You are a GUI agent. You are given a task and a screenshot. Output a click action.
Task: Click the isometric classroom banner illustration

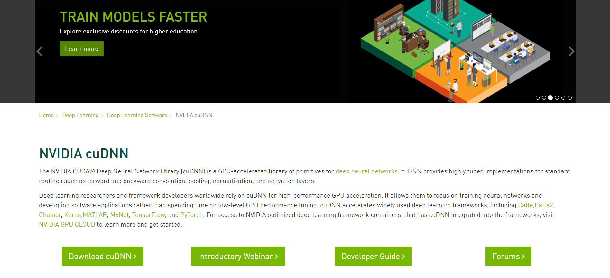coord(455,51)
